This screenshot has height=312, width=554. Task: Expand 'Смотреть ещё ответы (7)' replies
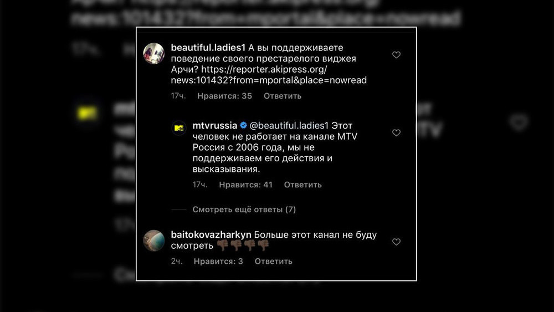point(244,209)
